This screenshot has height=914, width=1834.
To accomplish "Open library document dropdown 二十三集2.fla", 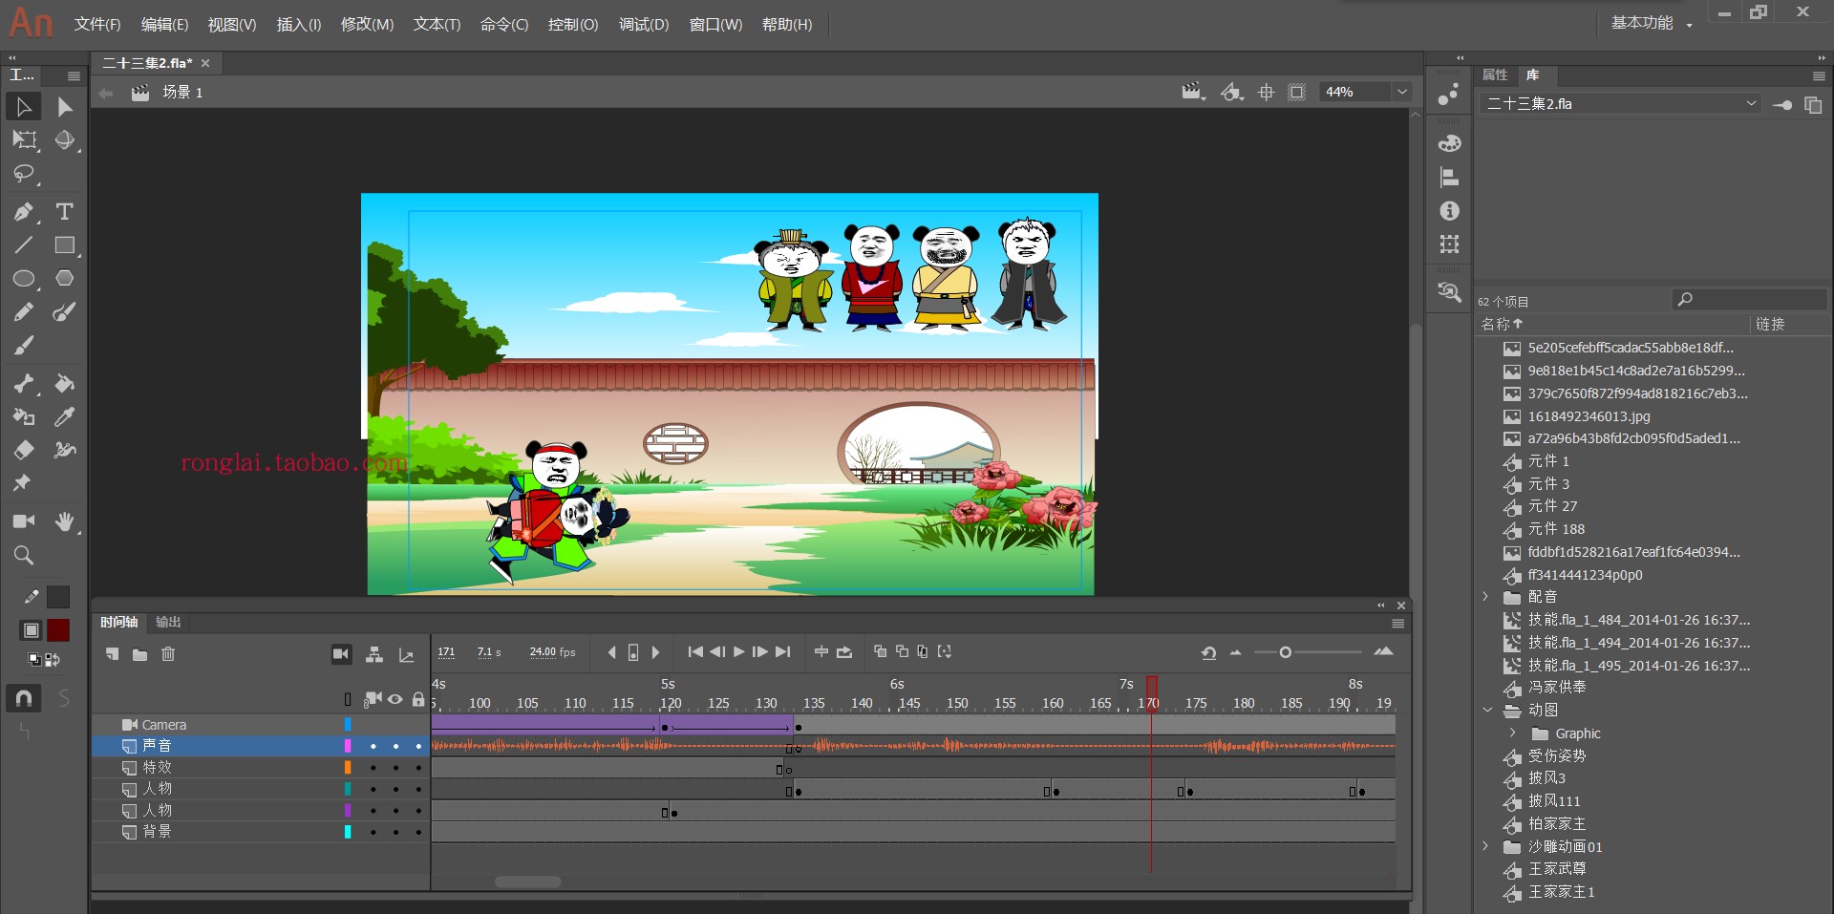I will tap(1621, 103).
